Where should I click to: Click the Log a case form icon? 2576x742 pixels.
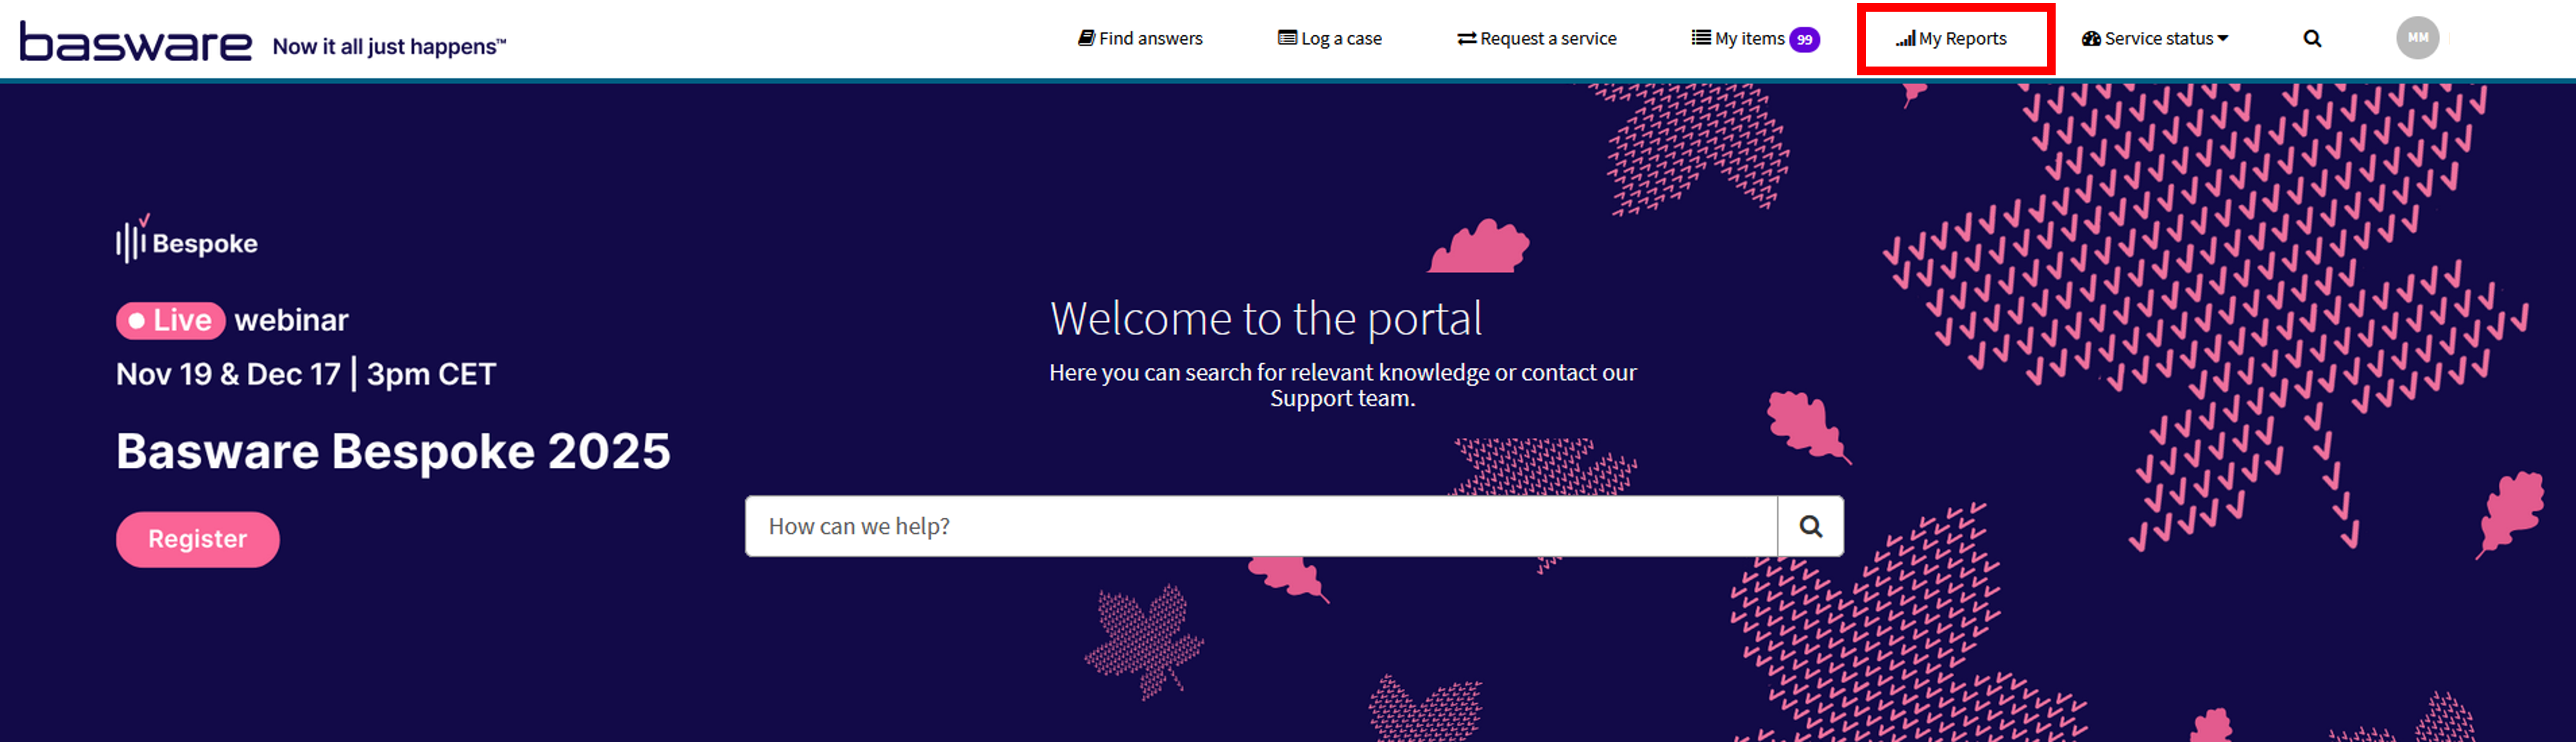tap(1287, 38)
